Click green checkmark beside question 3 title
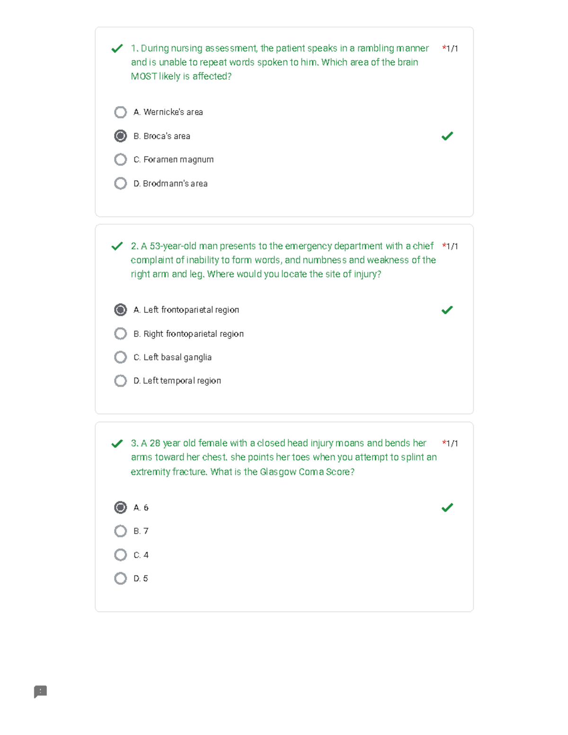 (x=117, y=443)
